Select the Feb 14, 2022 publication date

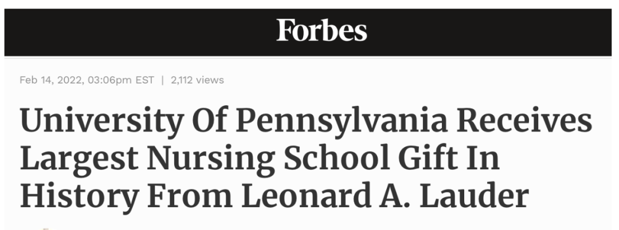(52, 80)
